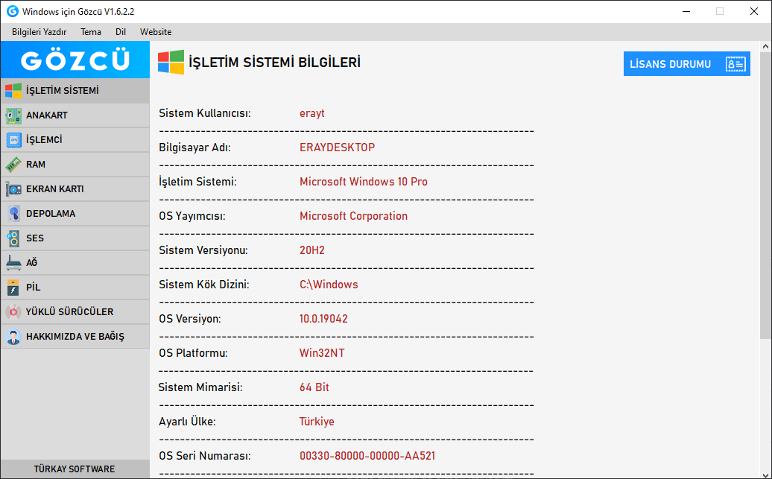
Task: Click the country value Türkiye
Action: (317, 422)
